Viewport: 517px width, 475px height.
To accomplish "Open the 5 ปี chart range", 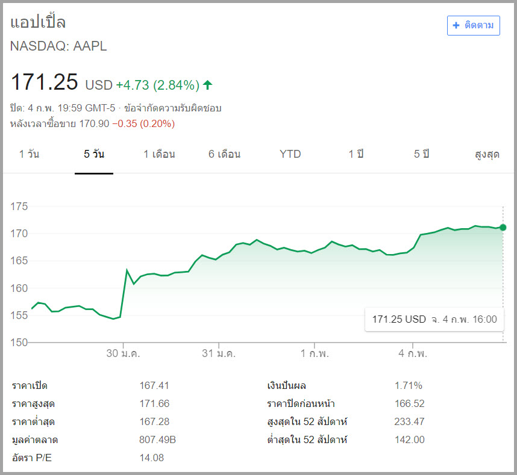I will pos(420,154).
